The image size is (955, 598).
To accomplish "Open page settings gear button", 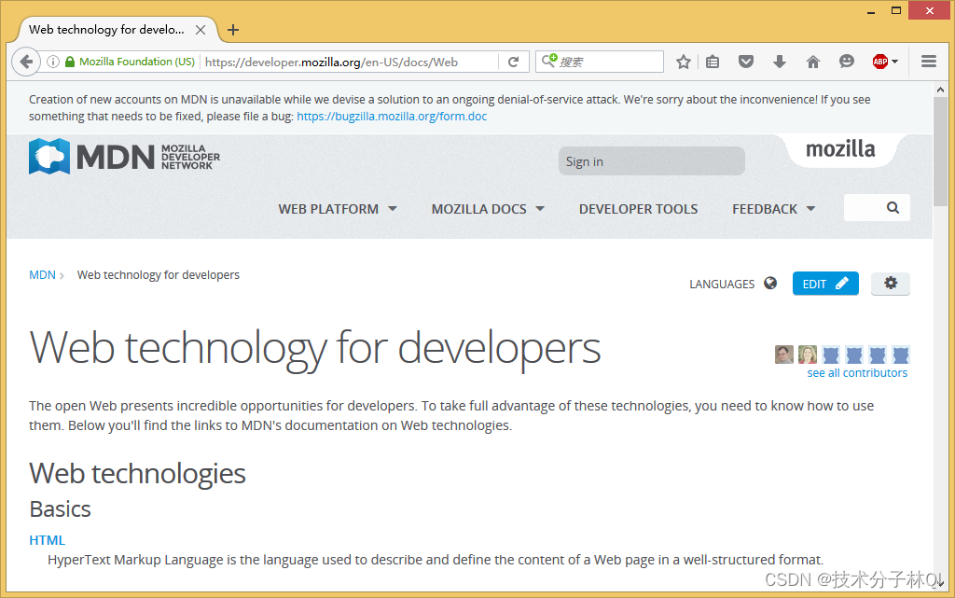I will [891, 284].
